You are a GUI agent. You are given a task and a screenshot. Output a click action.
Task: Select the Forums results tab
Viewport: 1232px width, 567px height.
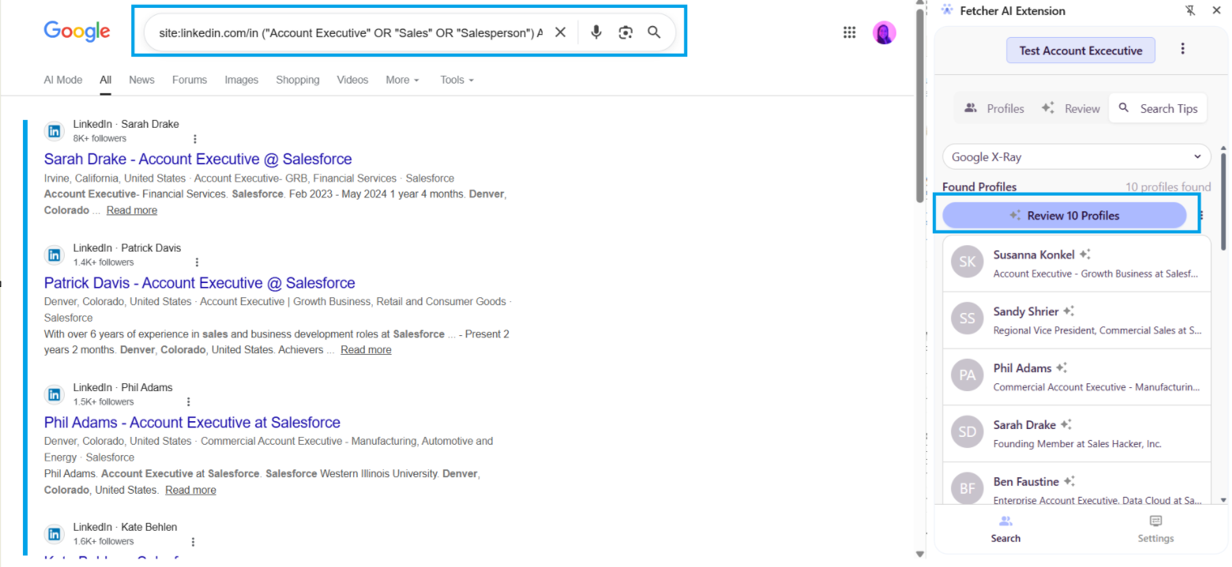point(190,80)
